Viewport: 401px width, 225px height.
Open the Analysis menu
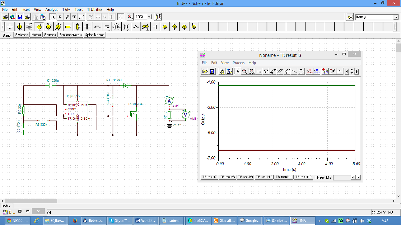point(52,10)
